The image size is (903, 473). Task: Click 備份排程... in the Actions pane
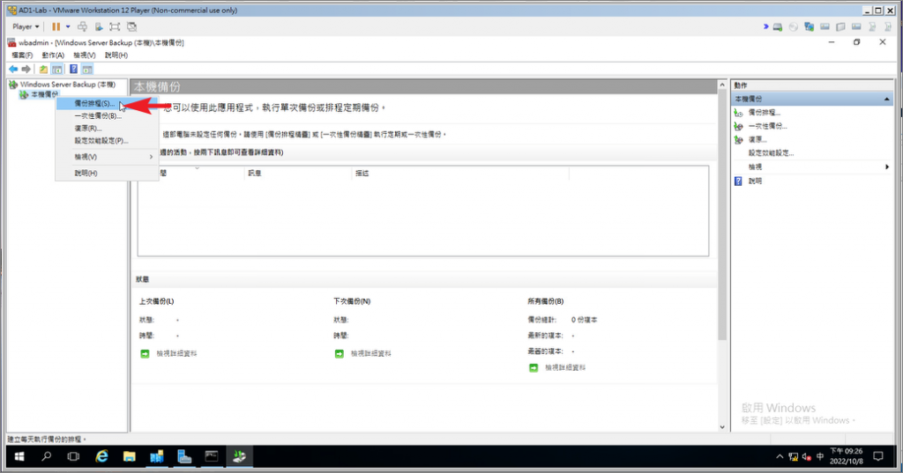click(x=765, y=112)
